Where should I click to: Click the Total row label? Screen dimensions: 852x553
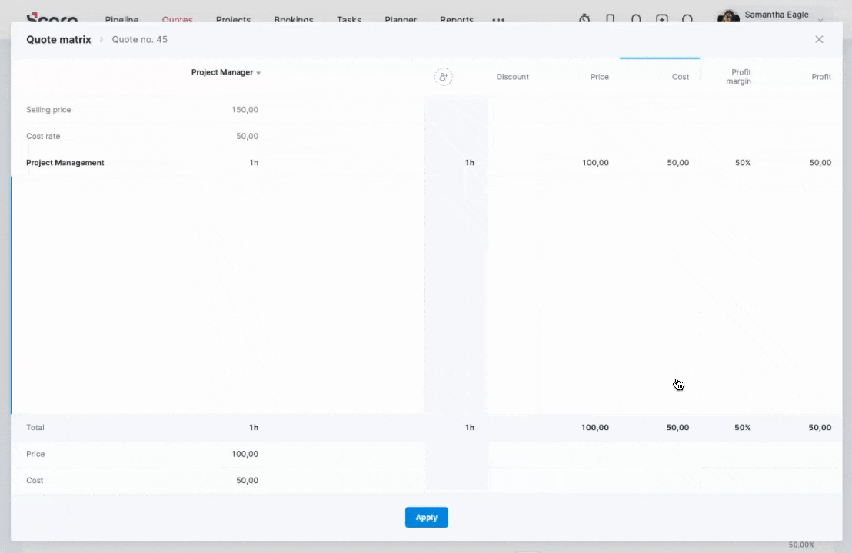tap(35, 428)
